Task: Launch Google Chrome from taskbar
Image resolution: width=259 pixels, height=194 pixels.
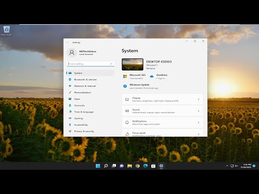Action: pos(138,166)
